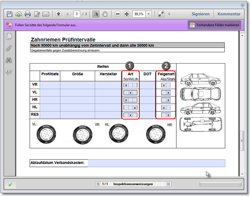Screen dimensions: 251x197
Task: Click the top-view car diagram
Action: point(200,94)
